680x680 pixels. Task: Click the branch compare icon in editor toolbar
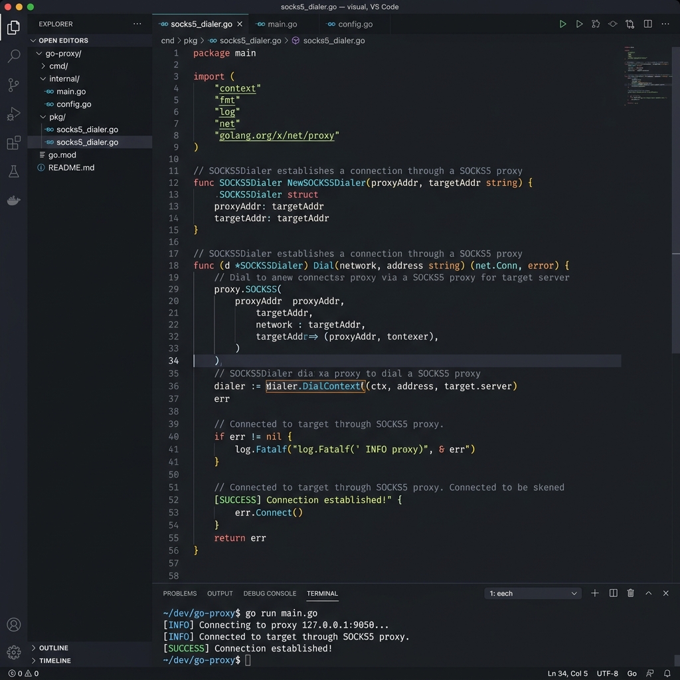[596, 24]
